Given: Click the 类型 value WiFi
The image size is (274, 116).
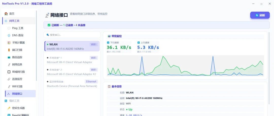Looking at the screenshot, I should tap(128, 104).
